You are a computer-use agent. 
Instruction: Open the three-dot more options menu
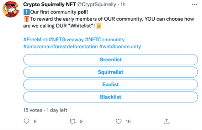[195, 5]
